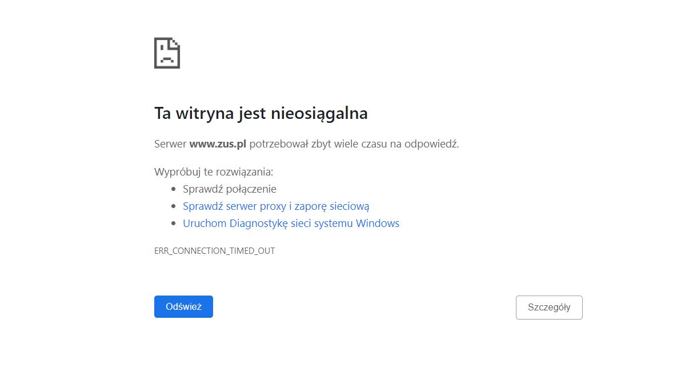
Task: Click Szczegóły to view more information
Action: (548, 307)
